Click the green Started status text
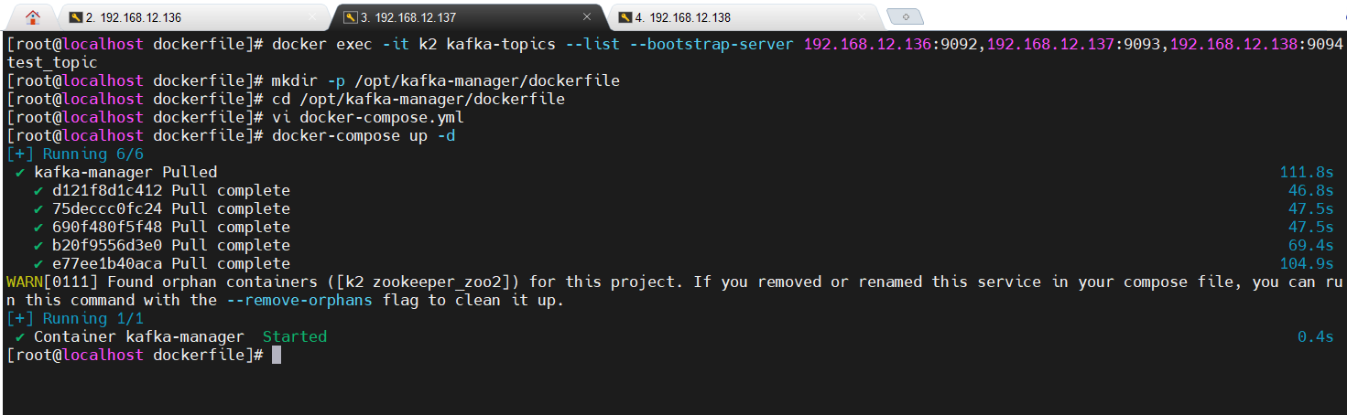Screen dimensions: 1347x415 coord(295,336)
